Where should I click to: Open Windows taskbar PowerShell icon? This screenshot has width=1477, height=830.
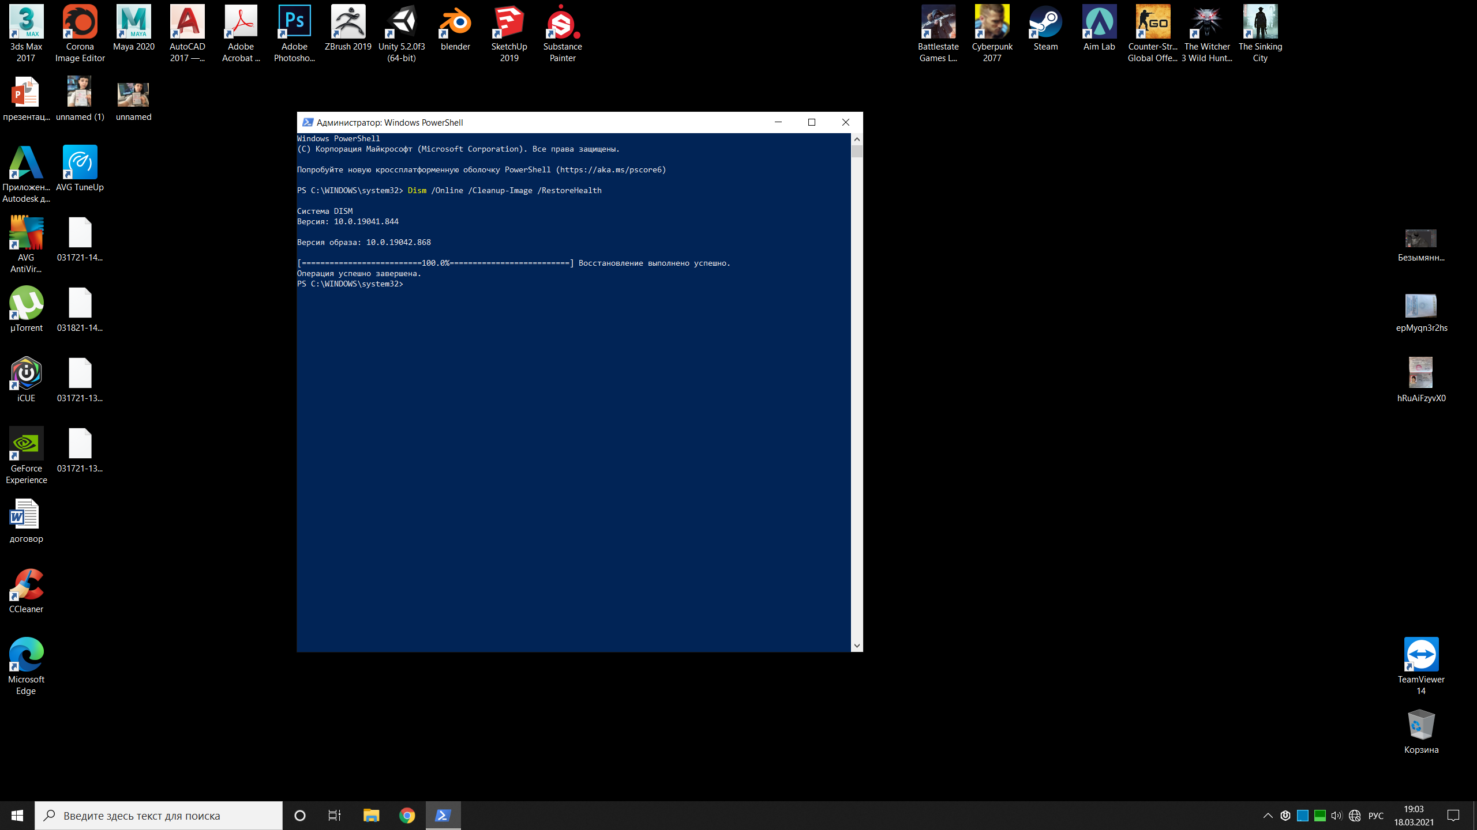443,815
